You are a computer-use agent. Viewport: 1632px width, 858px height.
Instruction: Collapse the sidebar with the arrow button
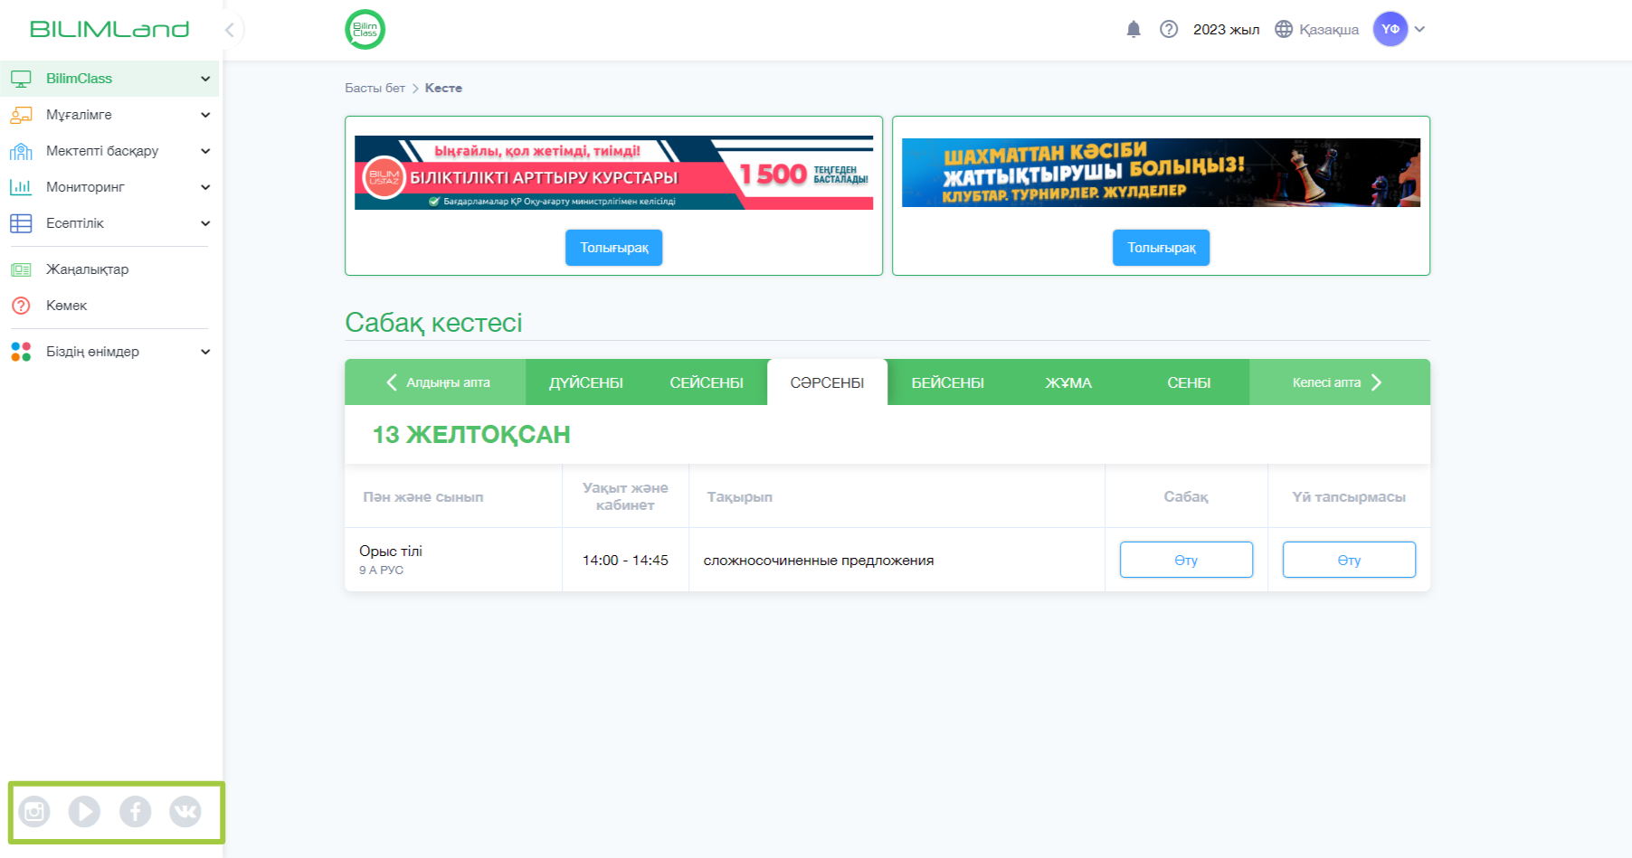coord(230,30)
